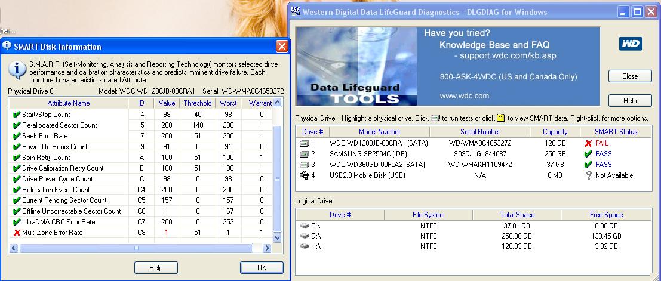The height and width of the screenshot is (281, 661).
Task: Click green check beside Current Pending Sector Count
Action: point(17,200)
